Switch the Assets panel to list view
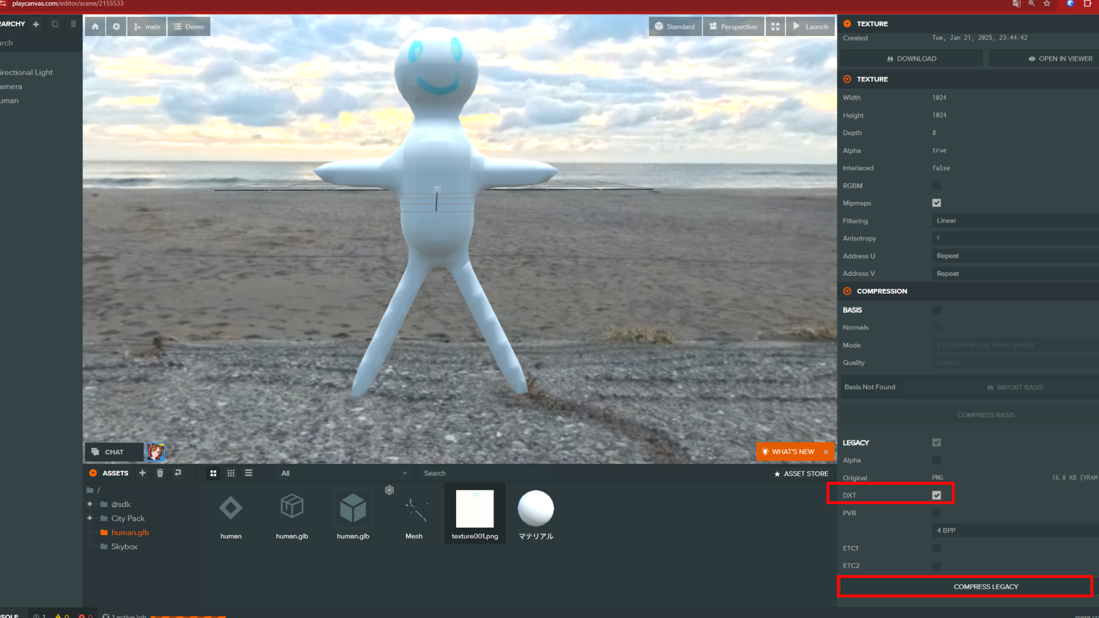This screenshot has width=1099, height=618. click(248, 473)
